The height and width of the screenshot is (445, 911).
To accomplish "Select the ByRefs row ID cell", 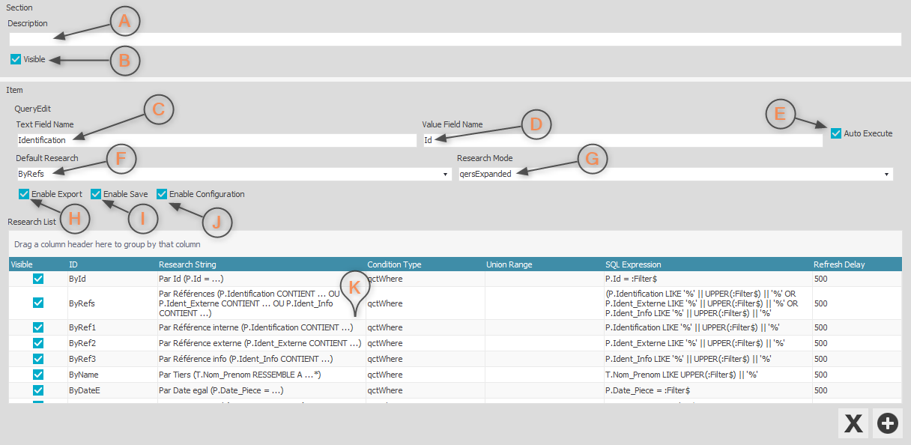I will (x=82, y=303).
